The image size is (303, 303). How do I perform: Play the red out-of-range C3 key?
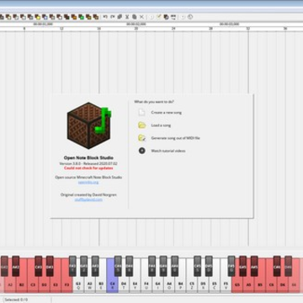tap(33, 284)
